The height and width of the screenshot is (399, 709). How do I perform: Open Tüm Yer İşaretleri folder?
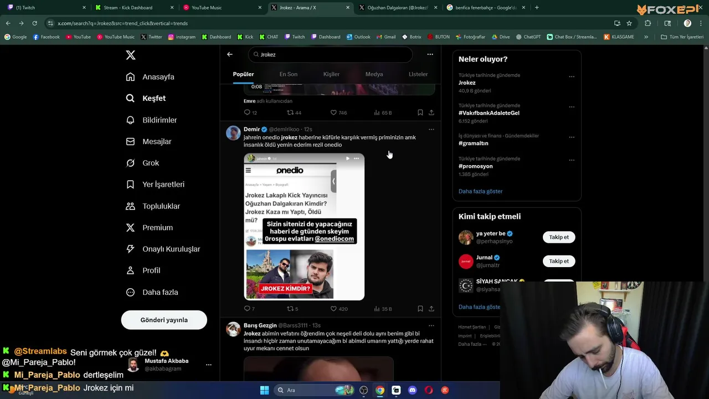[682, 37]
